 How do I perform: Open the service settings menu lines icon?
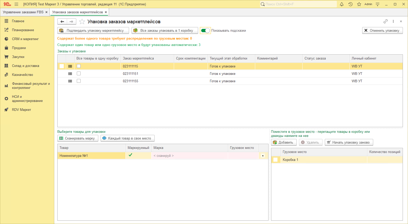pos(378,4)
